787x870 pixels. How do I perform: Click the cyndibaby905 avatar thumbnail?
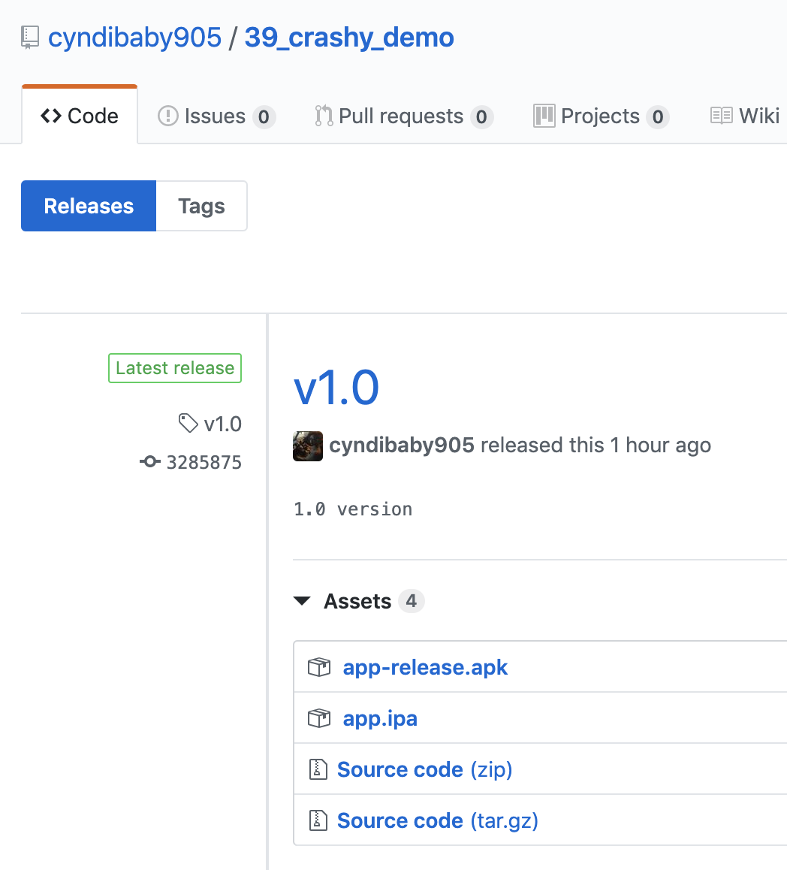pyautogui.click(x=308, y=446)
